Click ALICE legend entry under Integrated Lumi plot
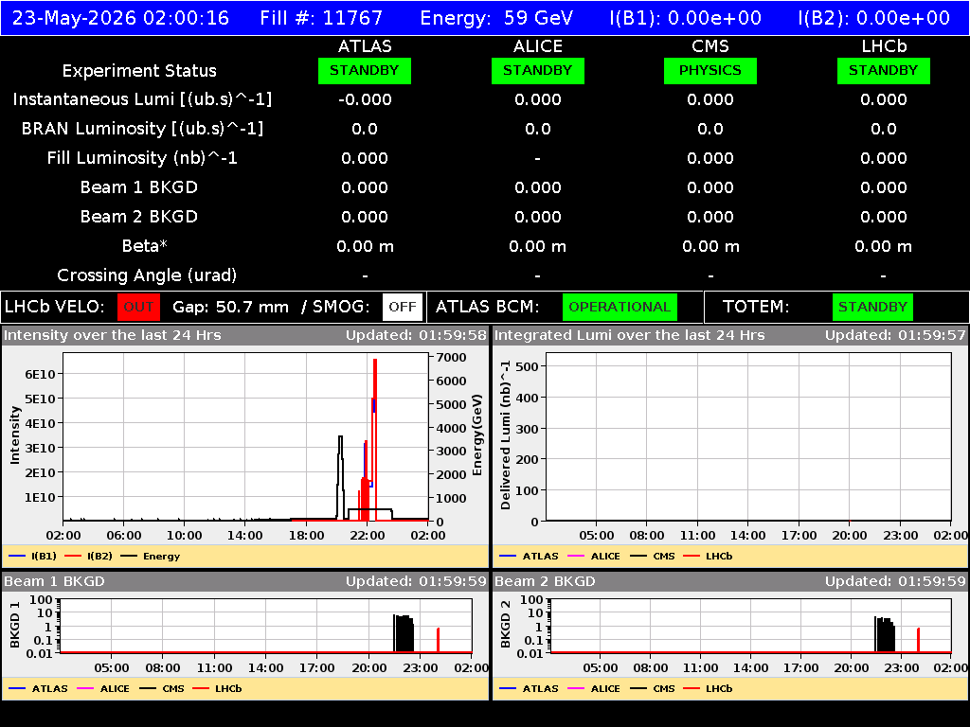Screen dimensions: 970x727 coord(594,557)
